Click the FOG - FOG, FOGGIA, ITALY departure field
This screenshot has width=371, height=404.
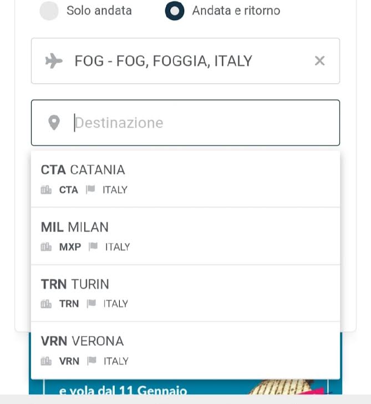(185, 61)
